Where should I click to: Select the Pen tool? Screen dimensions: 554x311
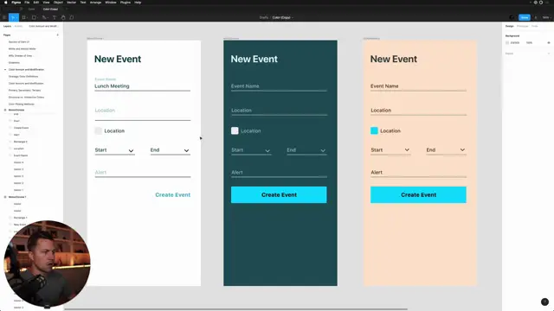click(44, 17)
